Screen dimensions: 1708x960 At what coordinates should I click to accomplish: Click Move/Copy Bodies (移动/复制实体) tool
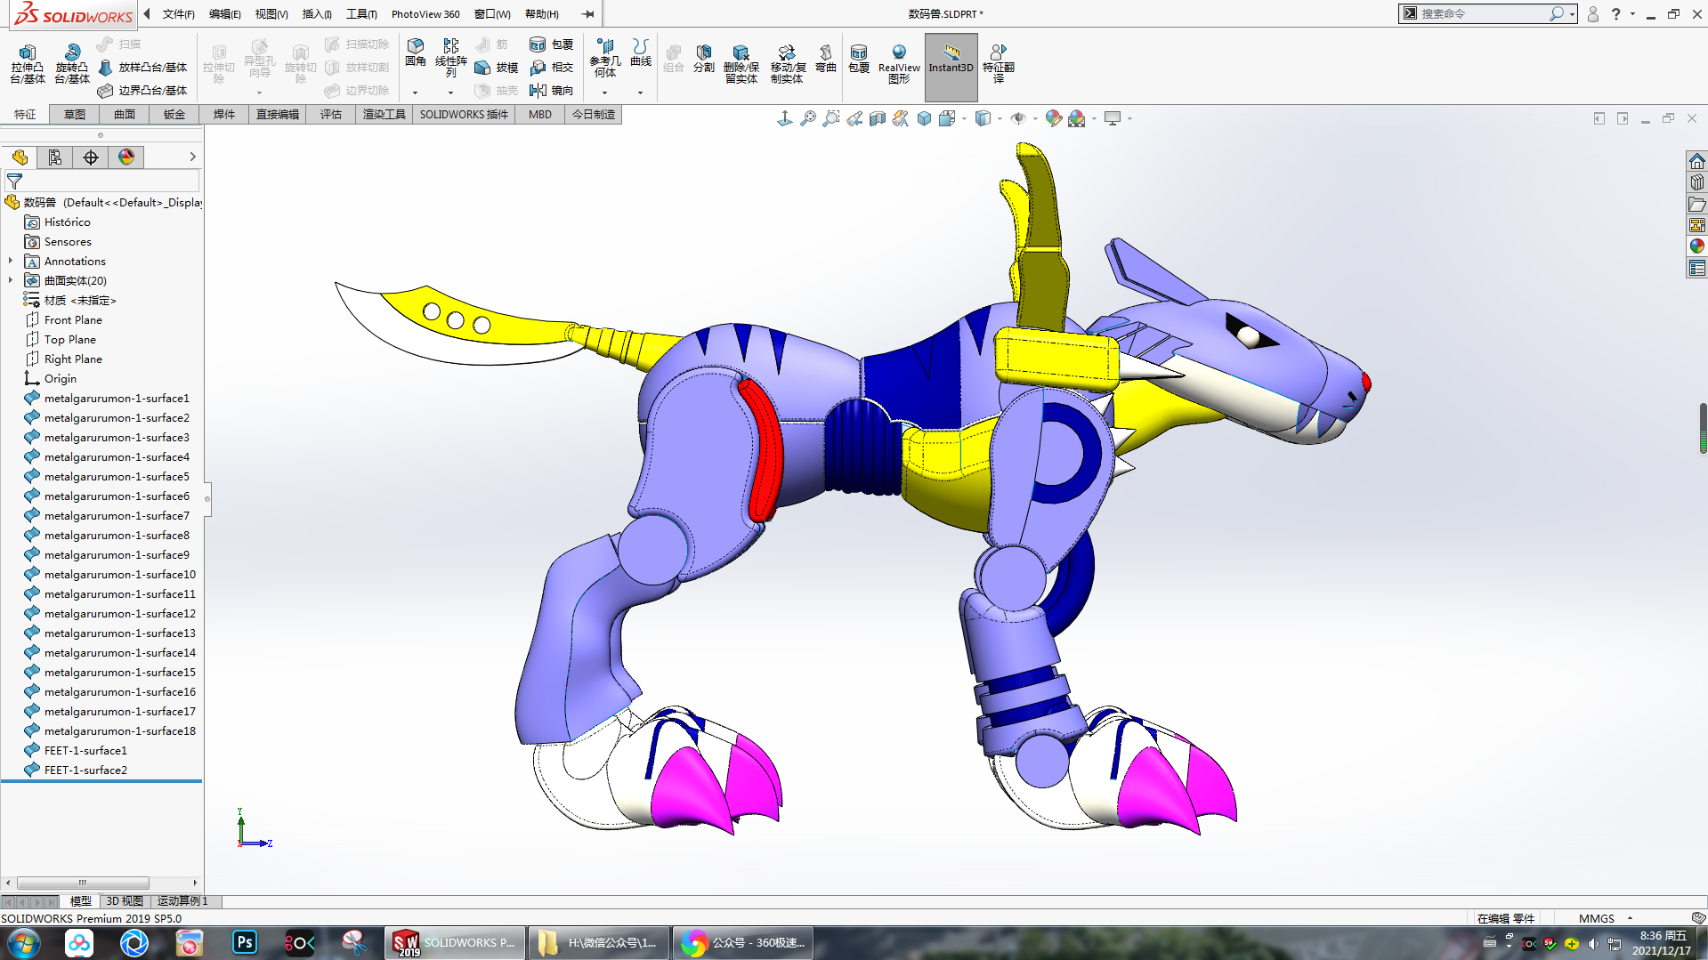tap(787, 64)
